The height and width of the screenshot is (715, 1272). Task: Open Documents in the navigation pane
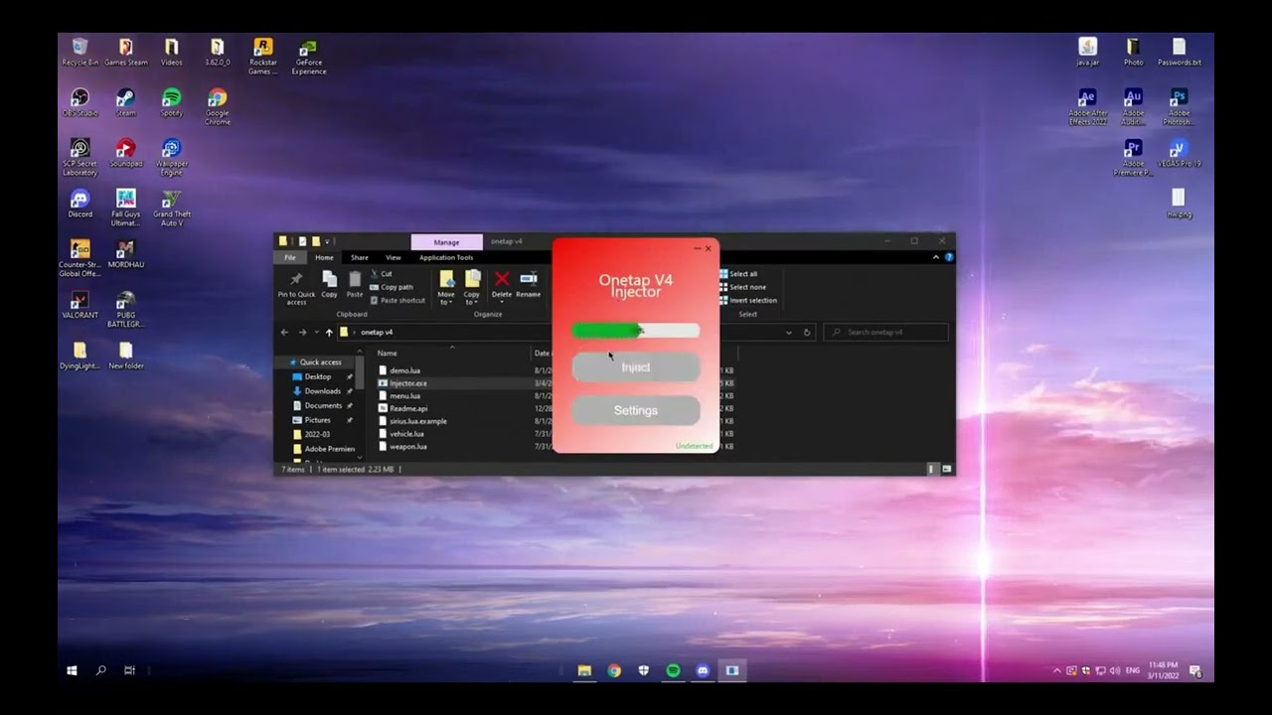323,406
